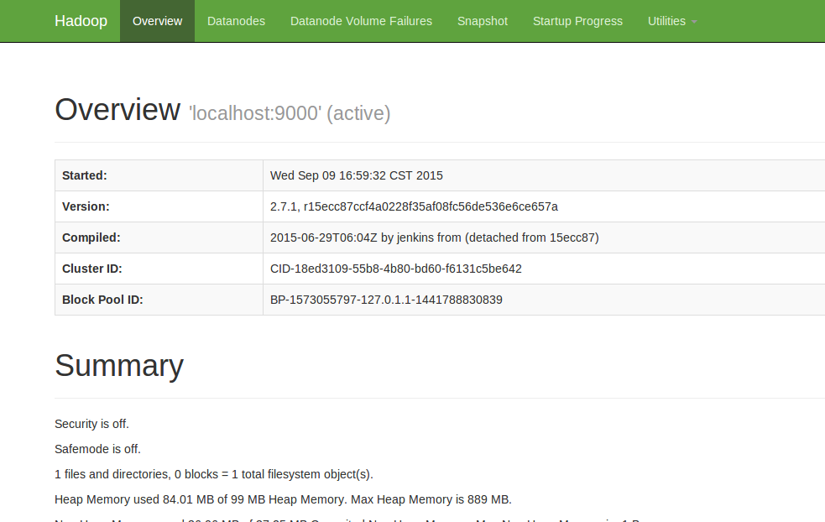Viewport: 825px width, 522px height.
Task: Click the Summary section heading
Action: tap(119, 366)
